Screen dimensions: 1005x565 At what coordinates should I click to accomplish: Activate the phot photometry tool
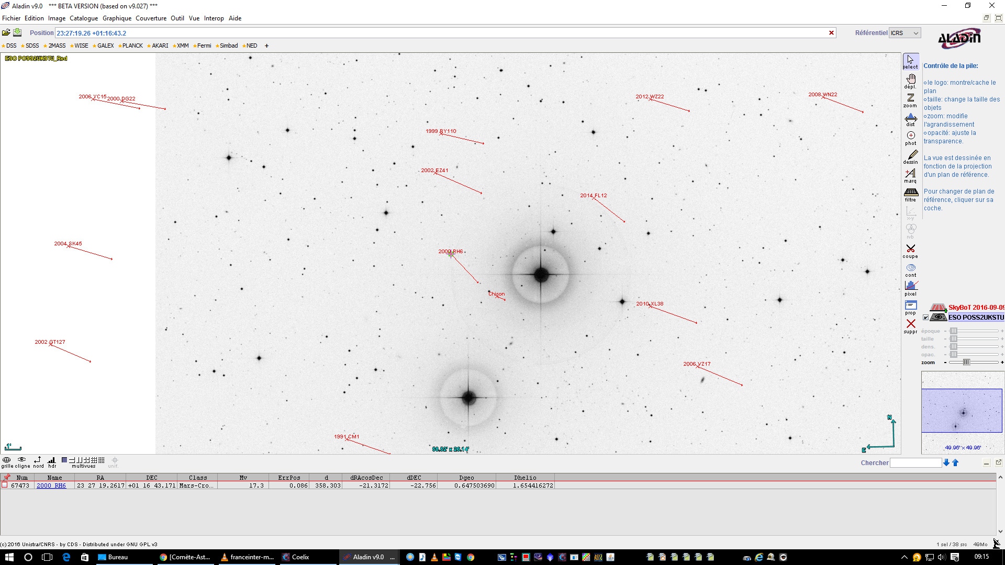[910, 138]
